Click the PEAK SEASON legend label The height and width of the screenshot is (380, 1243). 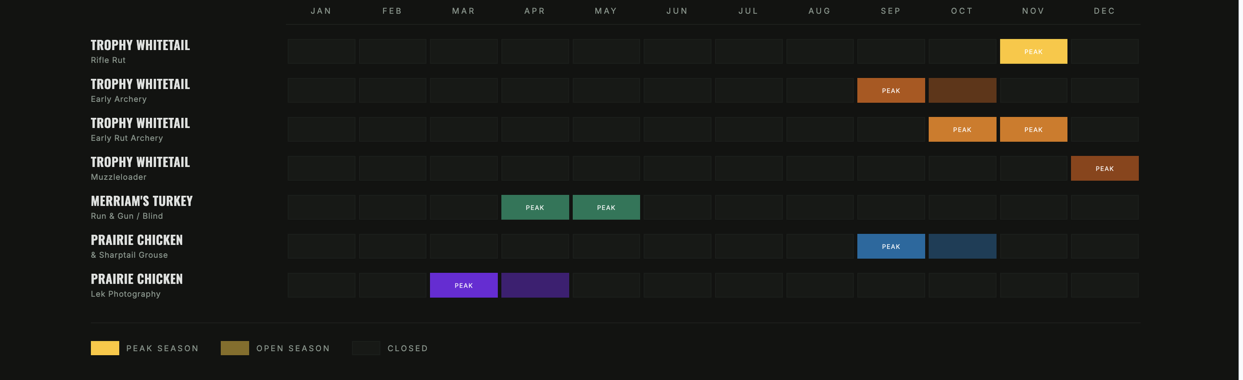tap(163, 348)
